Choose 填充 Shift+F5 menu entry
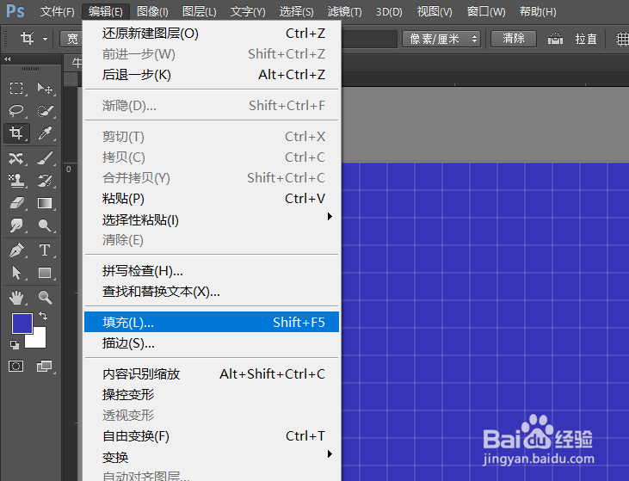The width and height of the screenshot is (629, 481). tap(211, 322)
